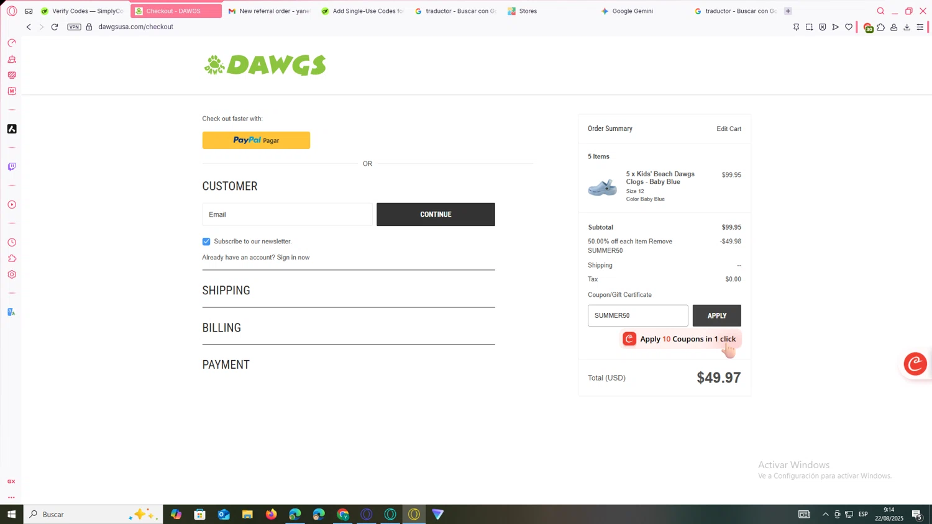Open sidebar three-dot more options
932x524 pixels.
[x=11, y=497]
